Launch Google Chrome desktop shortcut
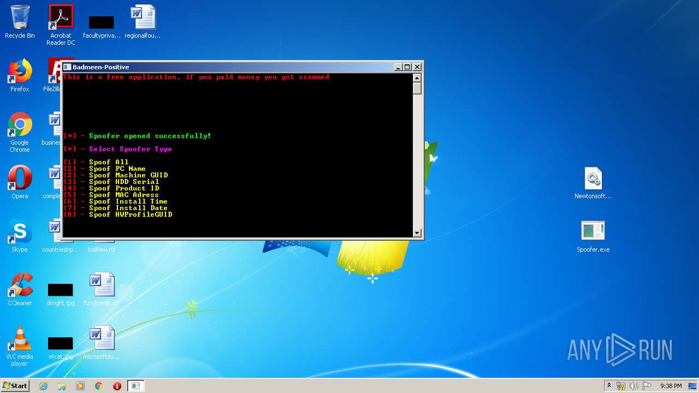The width and height of the screenshot is (699, 393). point(20,132)
